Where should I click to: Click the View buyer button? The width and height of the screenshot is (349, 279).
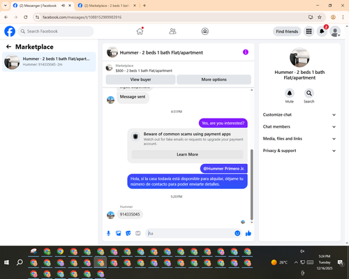pyautogui.click(x=140, y=80)
